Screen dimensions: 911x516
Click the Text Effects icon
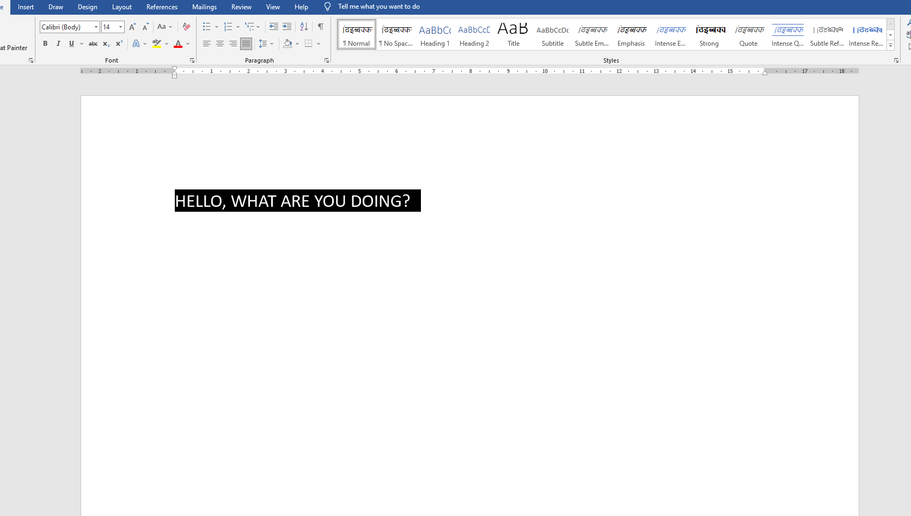136,44
